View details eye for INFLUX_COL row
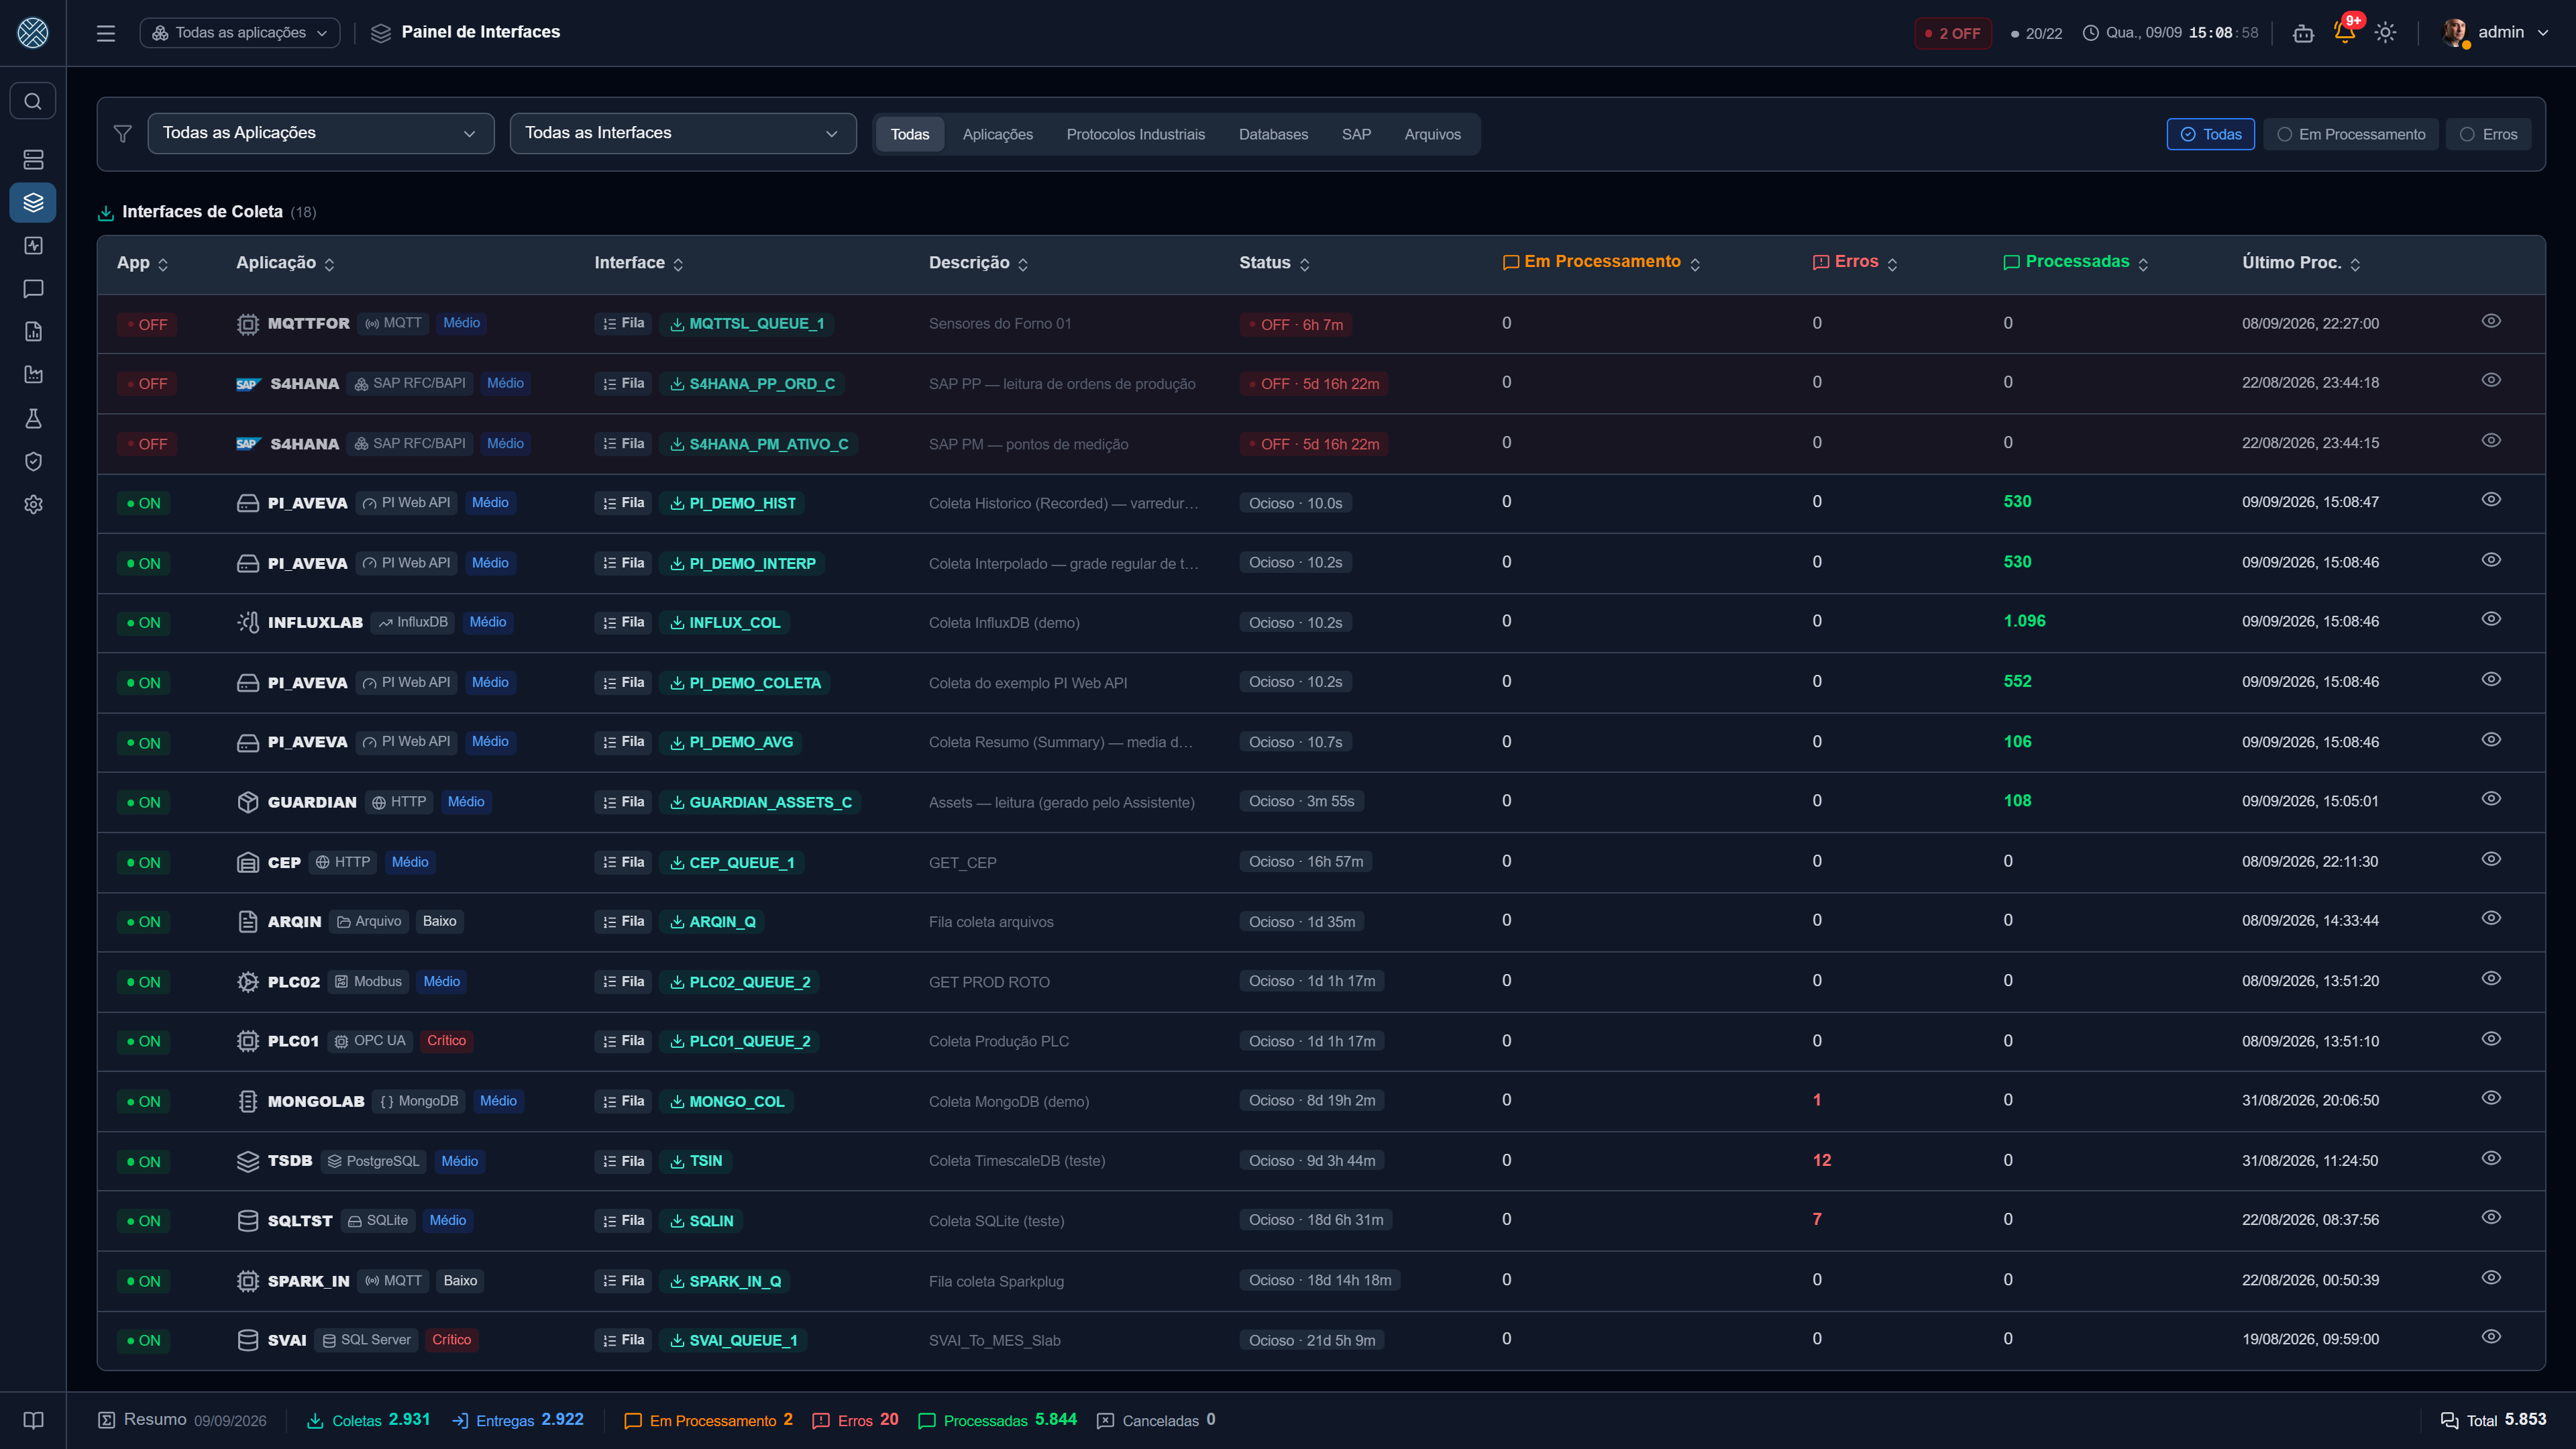Screen dimensions: 2576x1449 pos(2491,620)
